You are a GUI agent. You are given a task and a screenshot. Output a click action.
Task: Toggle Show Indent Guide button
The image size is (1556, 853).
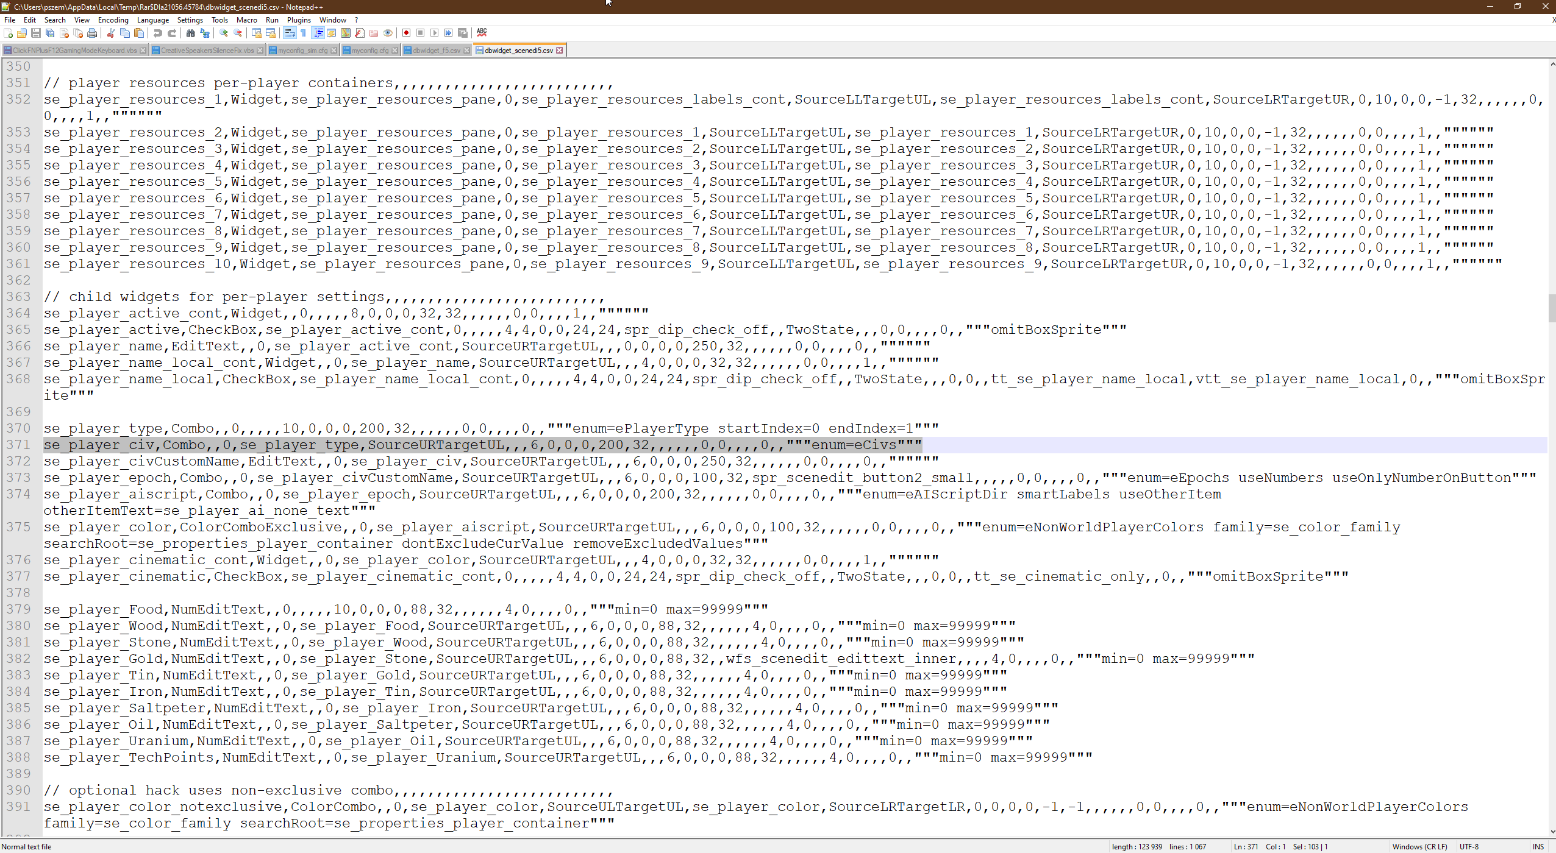pyautogui.click(x=318, y=33)
